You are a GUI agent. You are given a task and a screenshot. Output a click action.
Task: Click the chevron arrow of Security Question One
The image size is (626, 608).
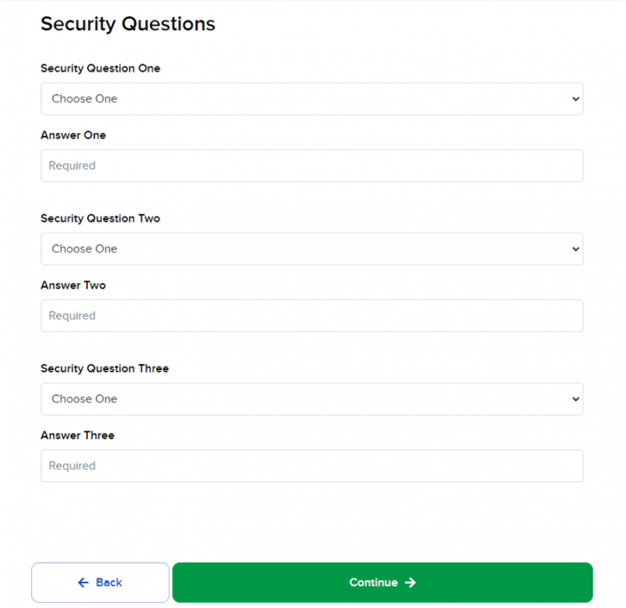(x=575, y=99)
